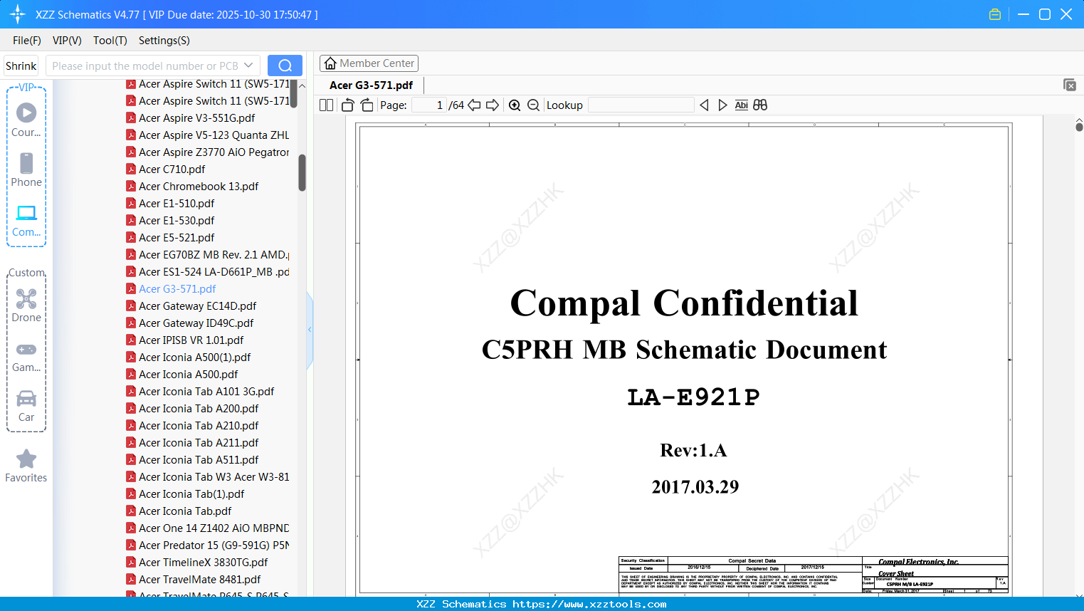
Task: Open Acer E5-521.pdf
Action: click(x=170, y=238)
